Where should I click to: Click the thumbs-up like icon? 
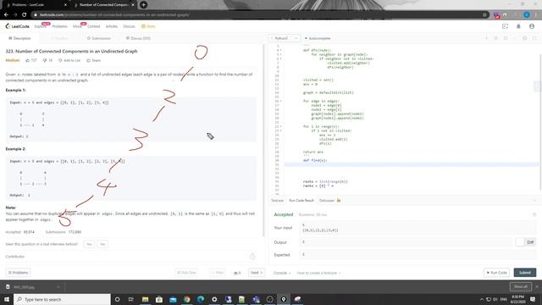pos(28,60)
